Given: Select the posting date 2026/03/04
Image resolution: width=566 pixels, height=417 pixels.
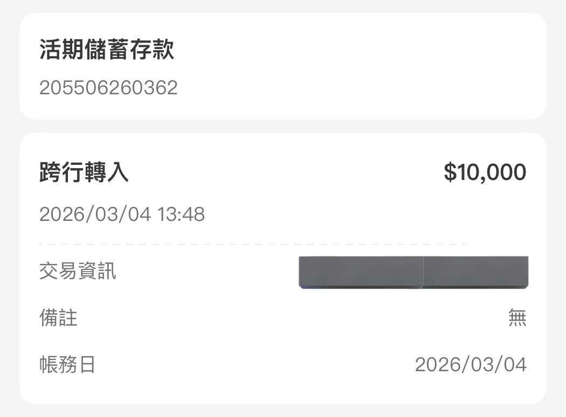Looking at the screenshot, I should (470, 364).
